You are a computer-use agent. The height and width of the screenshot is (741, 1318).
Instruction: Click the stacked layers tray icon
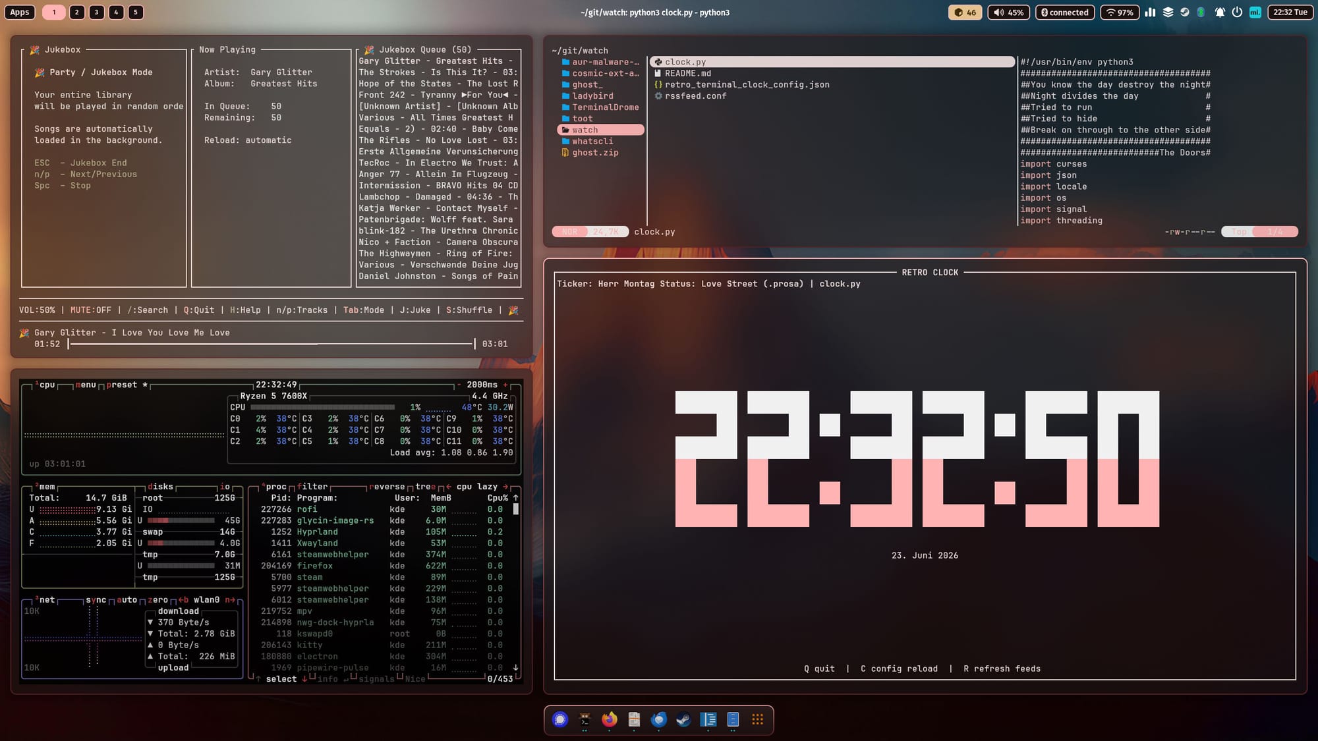1168,12
